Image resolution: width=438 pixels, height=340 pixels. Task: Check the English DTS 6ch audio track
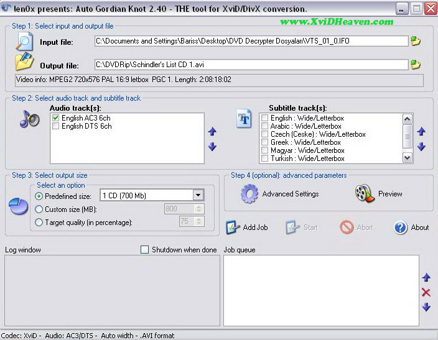pos(55,126)
